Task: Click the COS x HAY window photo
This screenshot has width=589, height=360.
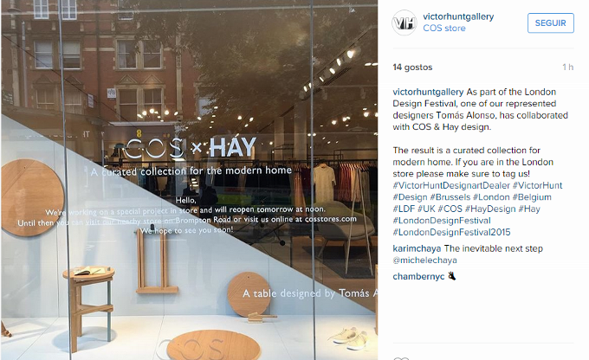Action: 190,180
